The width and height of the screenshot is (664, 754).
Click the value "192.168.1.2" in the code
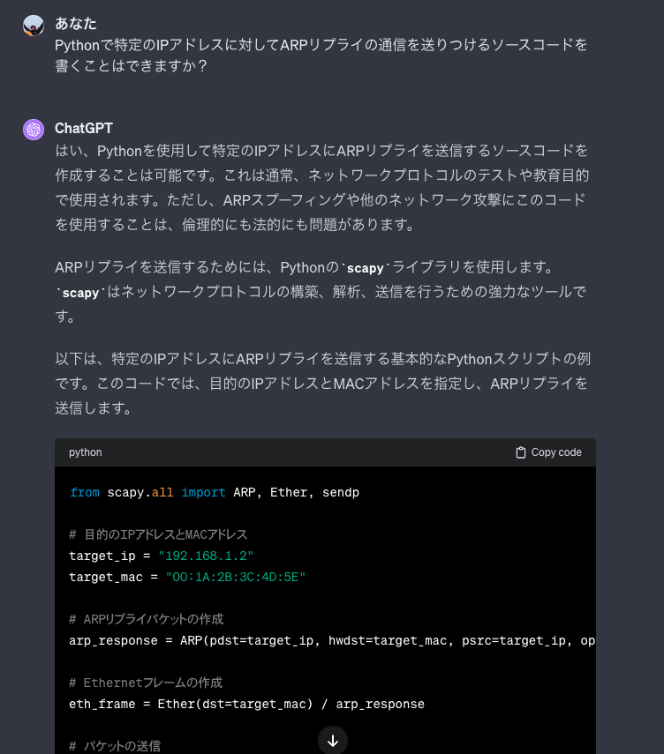click(x=206, y=556)
